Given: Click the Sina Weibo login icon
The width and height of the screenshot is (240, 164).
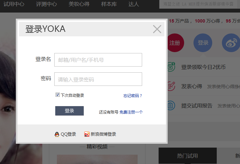Looking at the screenshot, I should point(87,134).
